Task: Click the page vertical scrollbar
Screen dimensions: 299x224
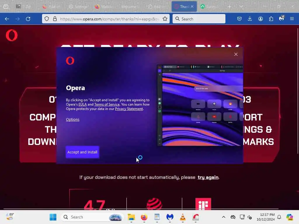Action: pyautogui.click(x=298, y=91)
